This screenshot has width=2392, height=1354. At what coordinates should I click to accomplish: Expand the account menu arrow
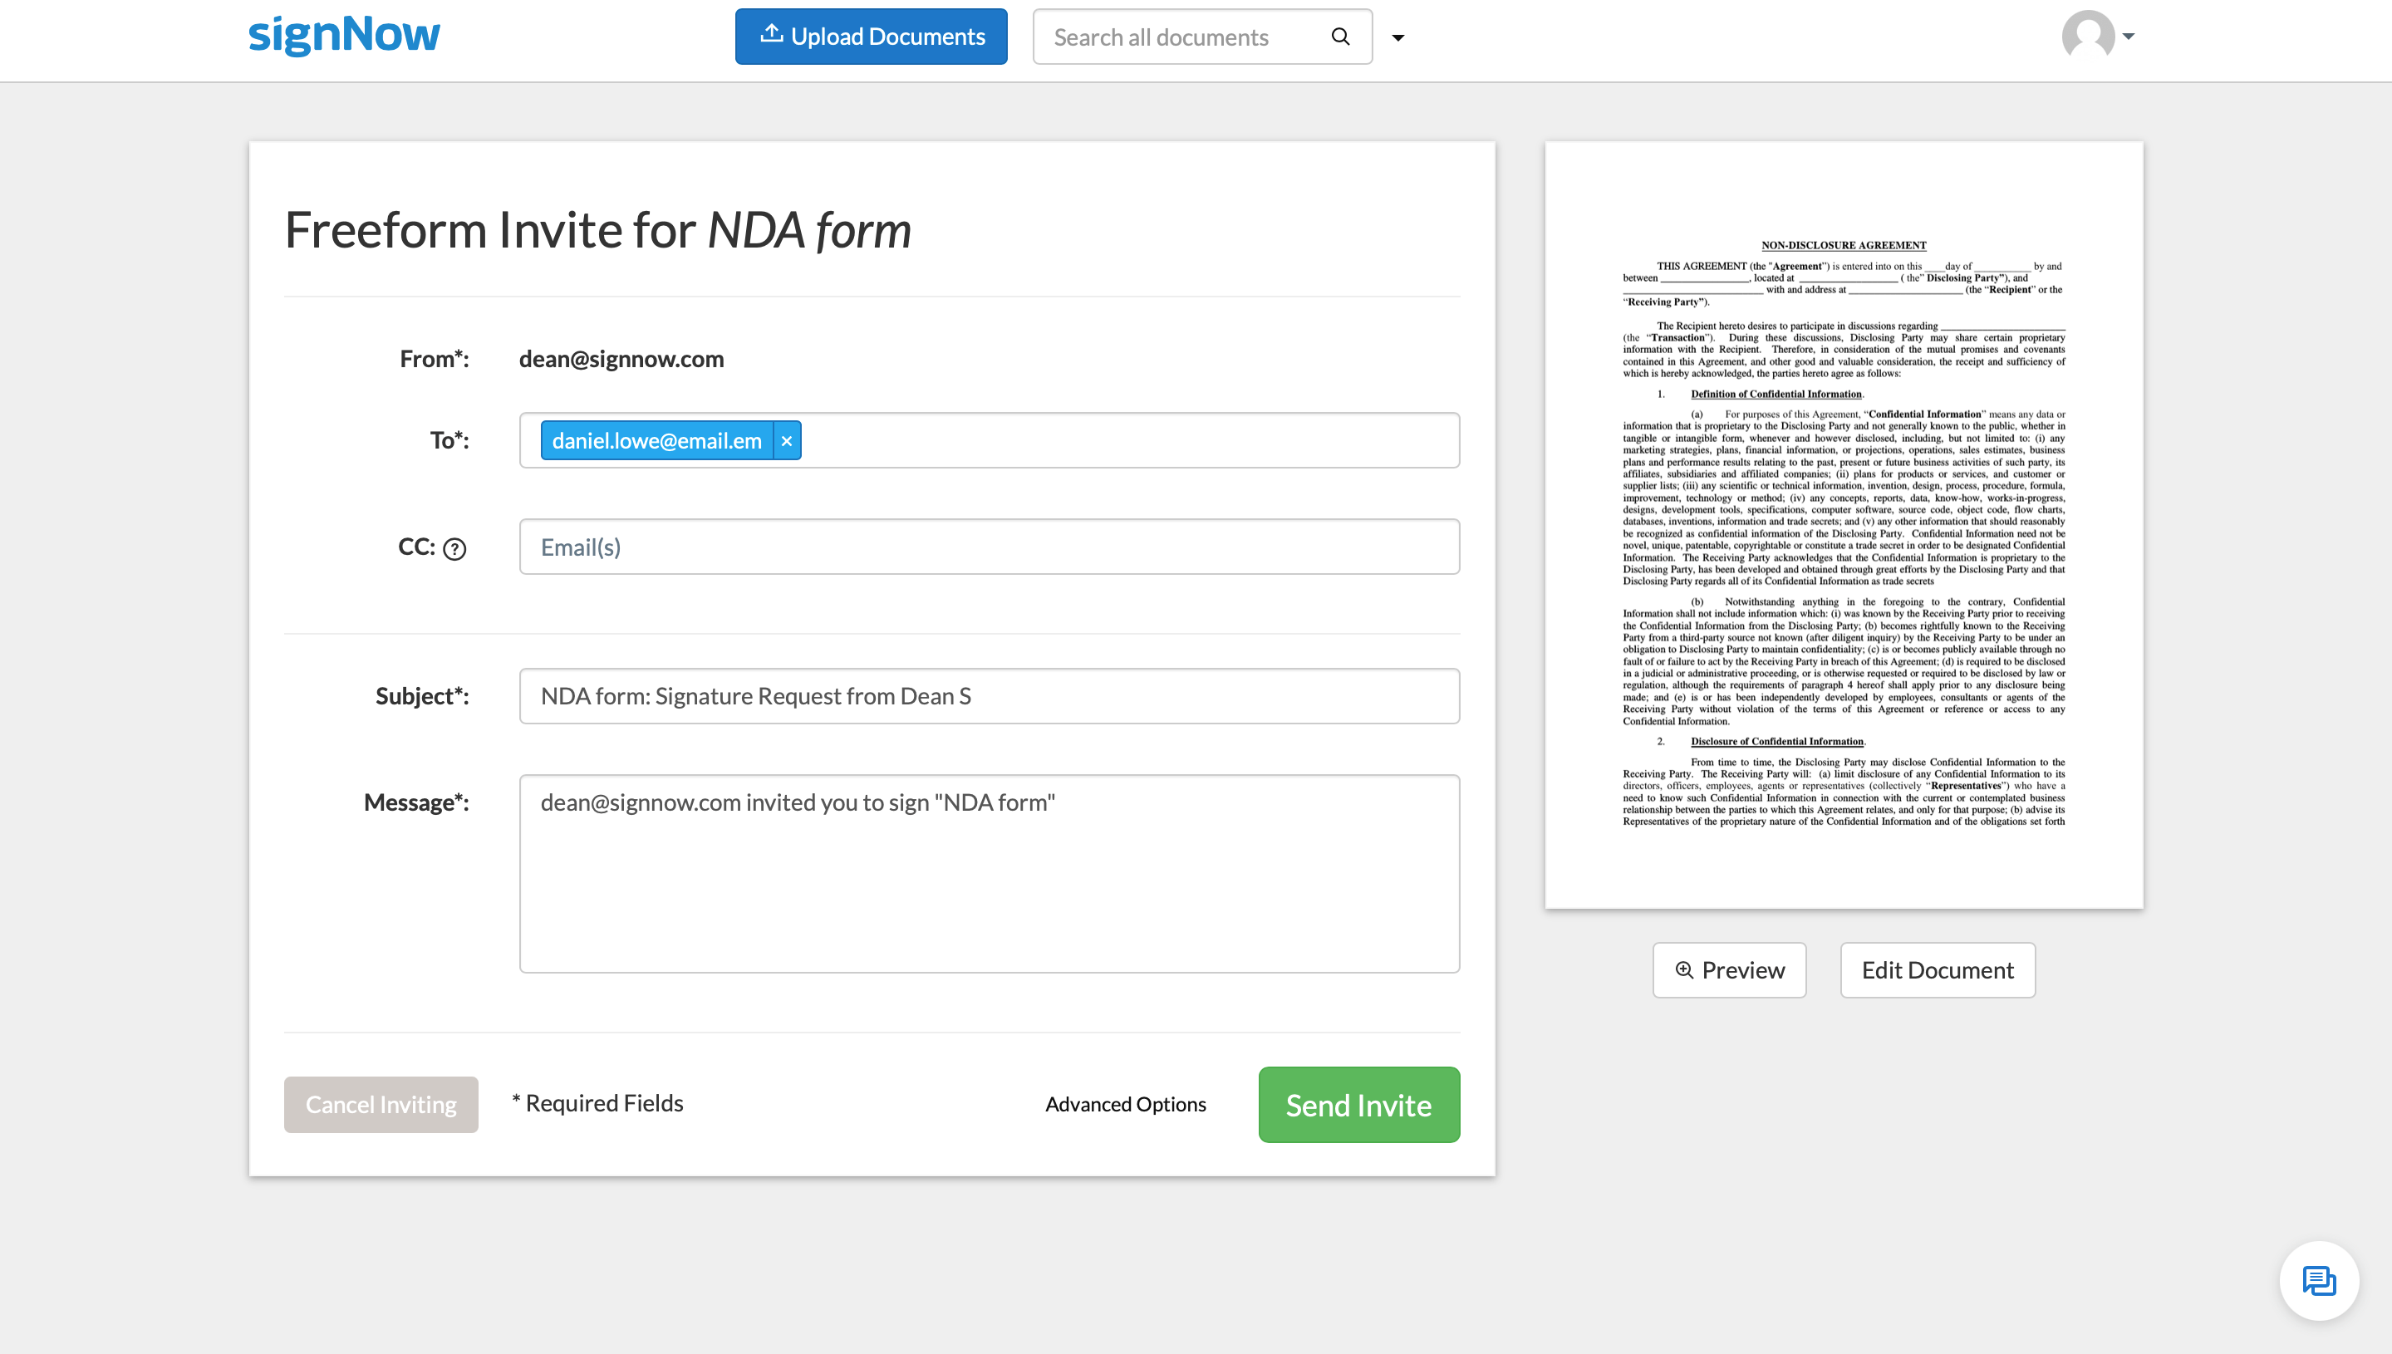point(2129,37)
